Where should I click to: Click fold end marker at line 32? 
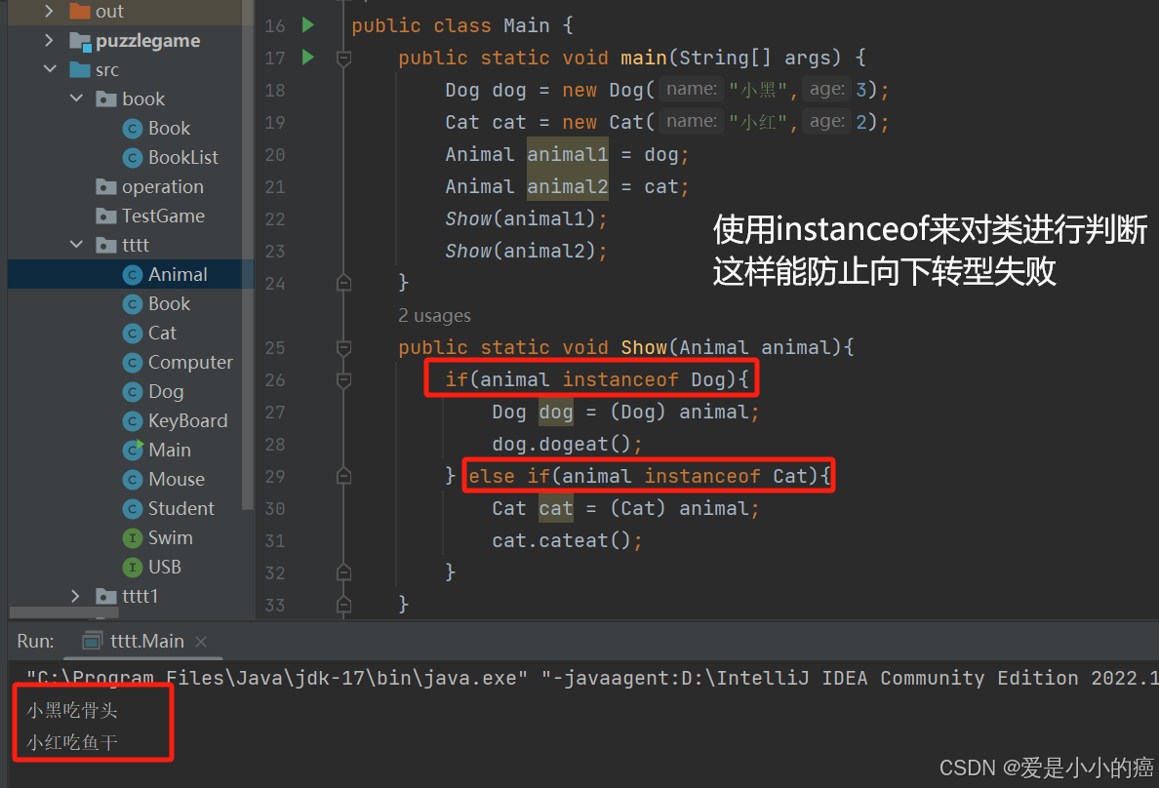click(x=343, y=572)
